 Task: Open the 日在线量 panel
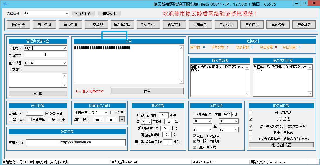pos(226,24)
